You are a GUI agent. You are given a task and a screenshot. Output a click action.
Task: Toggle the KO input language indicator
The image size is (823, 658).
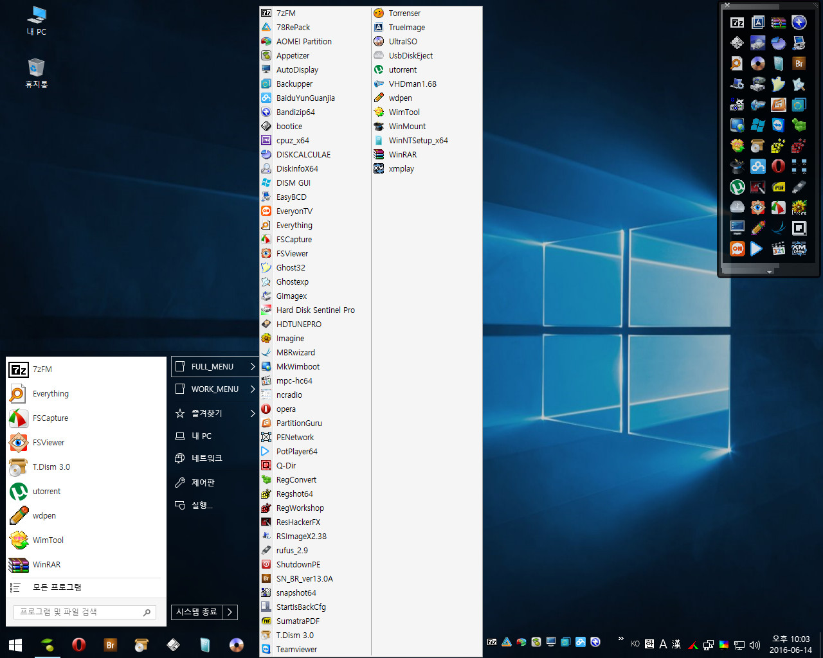click(x=635, y=644)
